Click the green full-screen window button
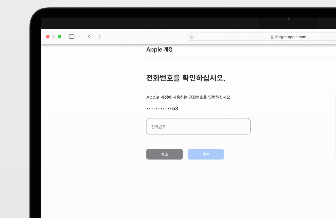 pos(59,37)
